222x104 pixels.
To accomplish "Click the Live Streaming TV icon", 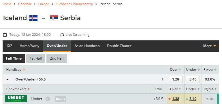I will click(62, 35).
